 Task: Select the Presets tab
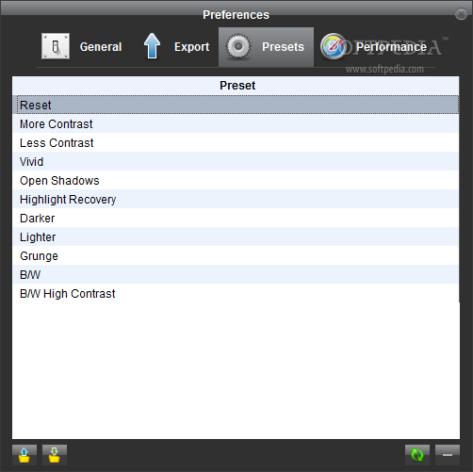pyautogui.click(x=266, y=47)
